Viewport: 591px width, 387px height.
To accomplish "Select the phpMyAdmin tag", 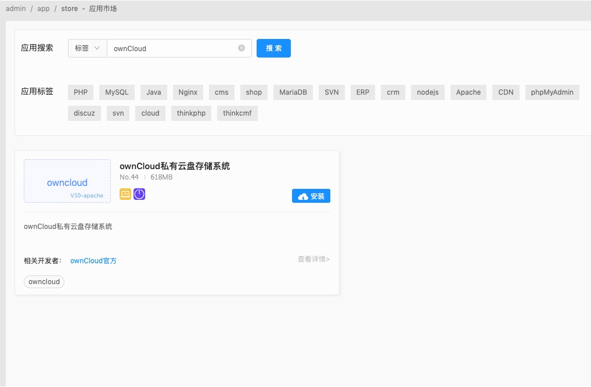I will pyautogui.click(x=552, y=92).
